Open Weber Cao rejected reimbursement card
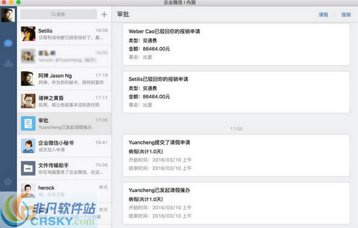 [236, 44]
